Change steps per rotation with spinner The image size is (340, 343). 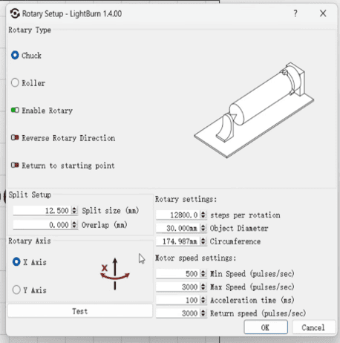point(203,215)
